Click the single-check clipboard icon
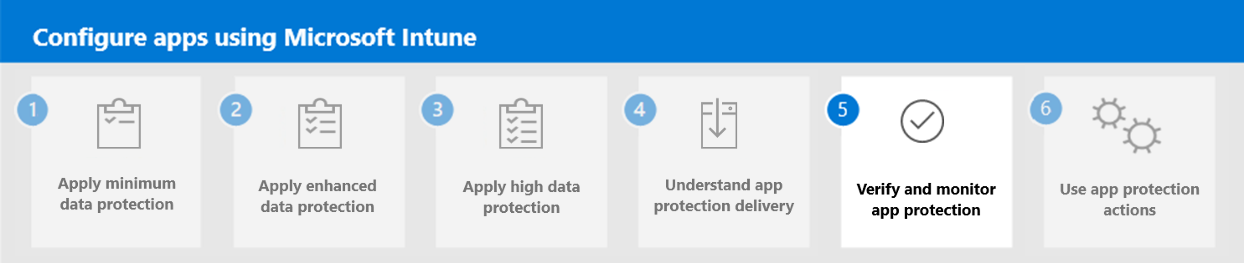Viewport: 1244px width, 263px height. point(119,124)
